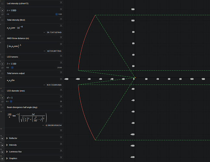Delete the ANSI throw distance formula

(x=61, y=44)
